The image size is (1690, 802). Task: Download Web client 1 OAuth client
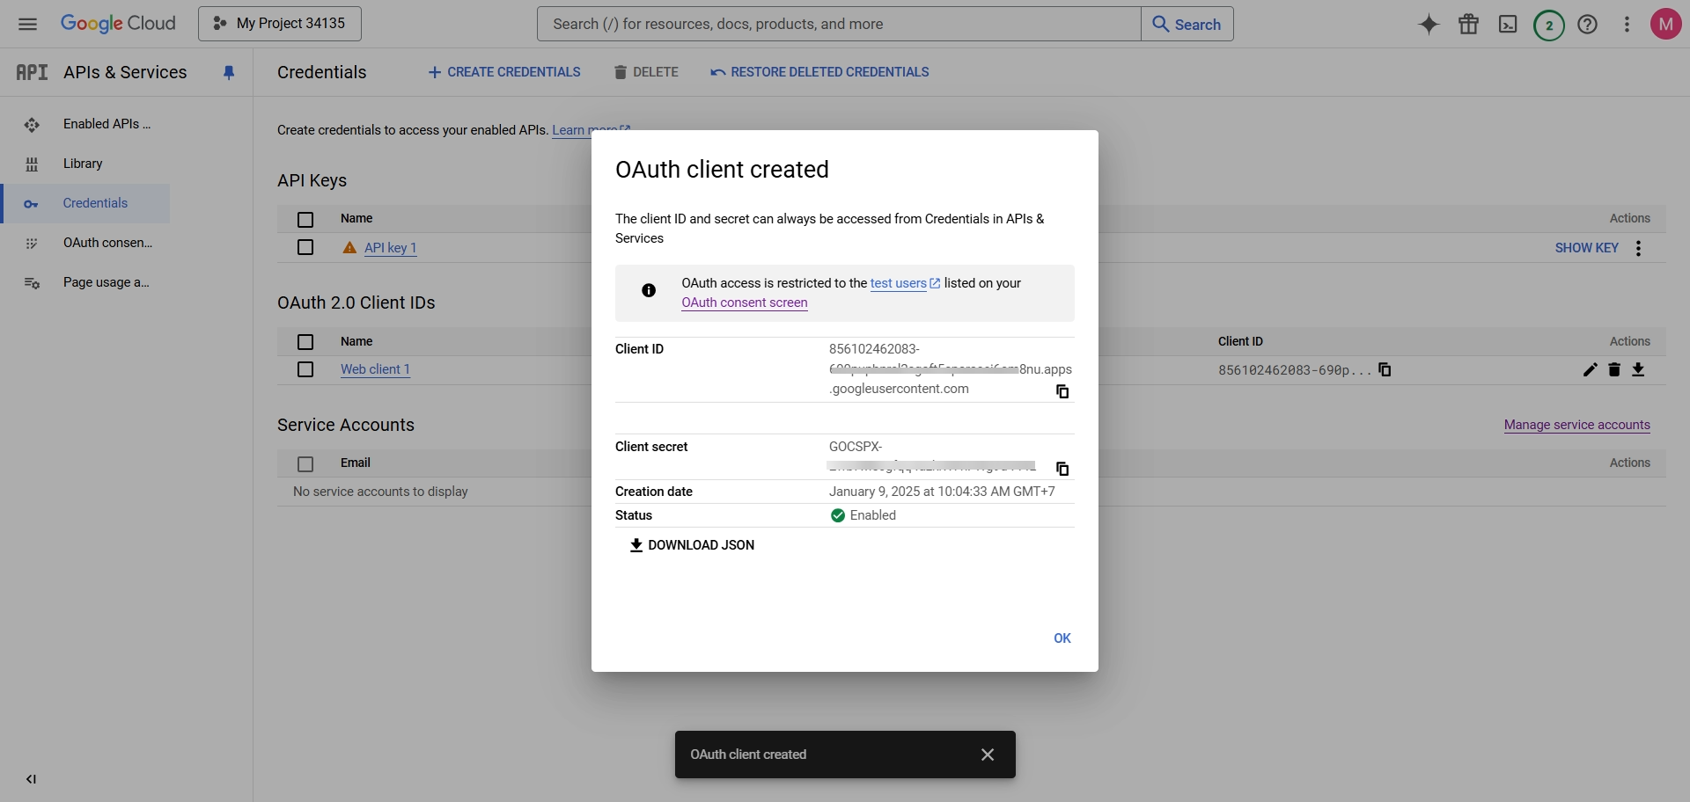click(x=1638, y=369)
